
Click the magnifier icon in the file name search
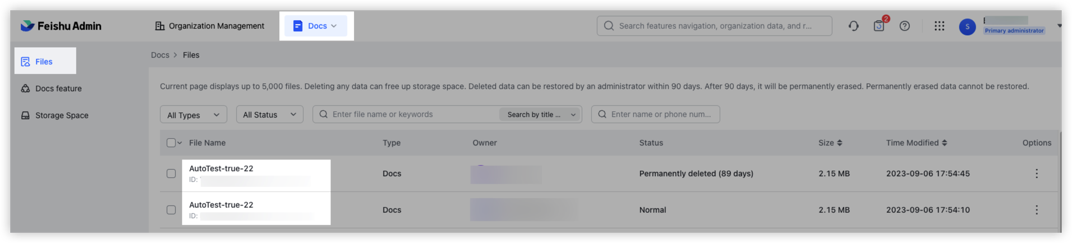click(x=324, y=114)
